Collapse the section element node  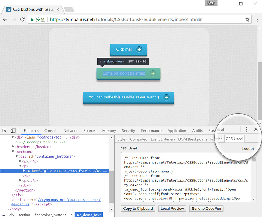click(13, 152)
